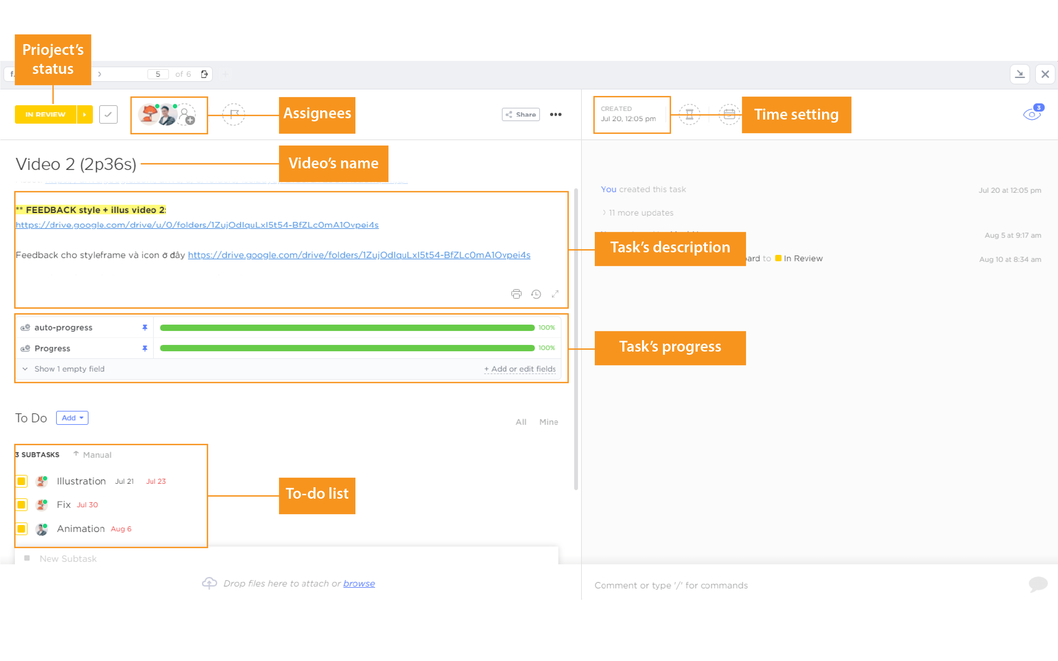
Task: Open description history clock icon
Action: 536,294
